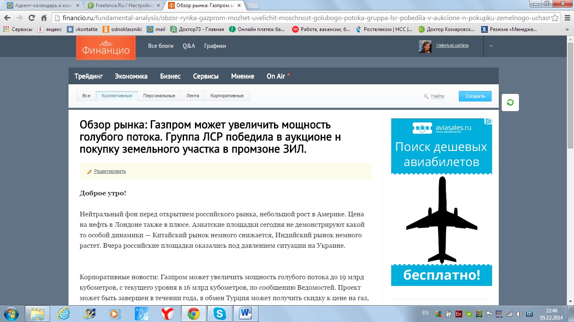Open Онлайн платеж bookmark
The width and height of the screenshot is (574, 322).
tap(257, 29)
